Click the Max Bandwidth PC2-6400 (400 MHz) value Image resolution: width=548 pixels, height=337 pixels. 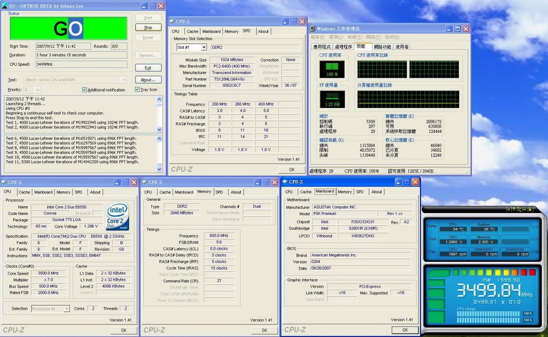click(232, 66)
